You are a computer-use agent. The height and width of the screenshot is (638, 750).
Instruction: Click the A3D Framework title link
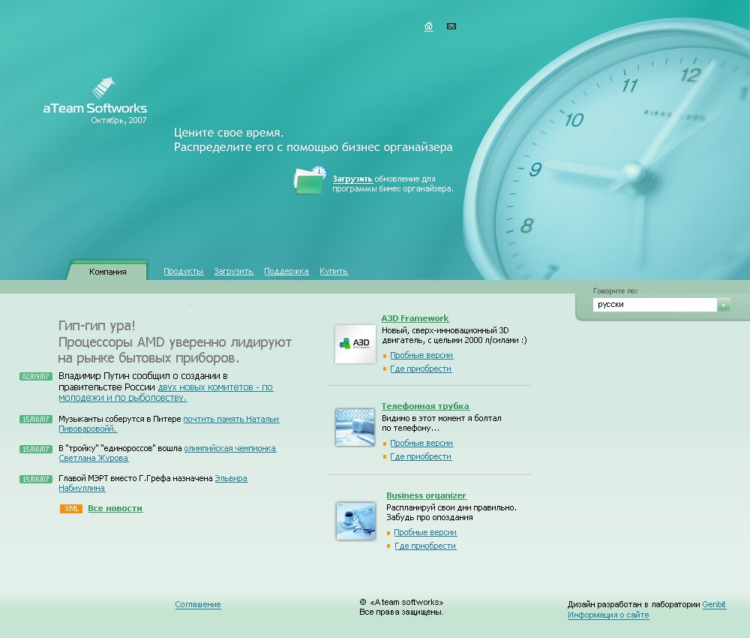coord(415,318)
